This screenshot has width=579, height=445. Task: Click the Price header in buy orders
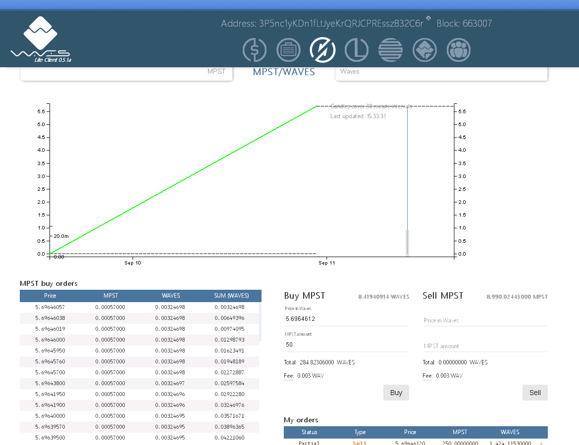(x=50, y=296)
